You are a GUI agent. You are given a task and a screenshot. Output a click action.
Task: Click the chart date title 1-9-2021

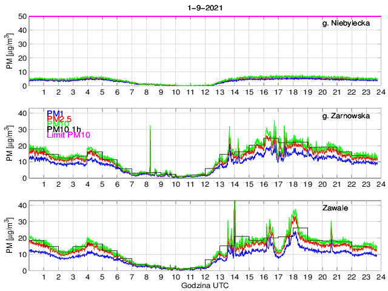tap(204, 6)
